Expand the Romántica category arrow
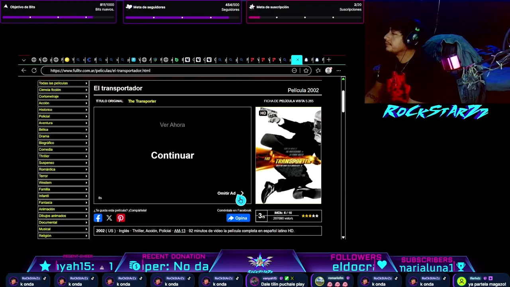The image size is (510, 287). [86, 169]
